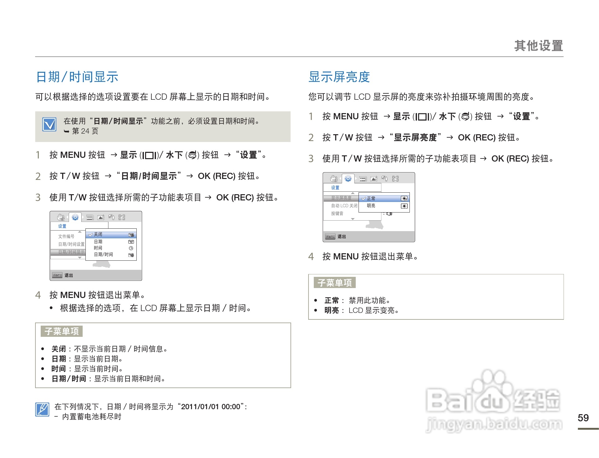Screen dimensions: 599x458
Task: Click the 子菜单项 label under date/time section
Action: pyautogui.click(x=62, y=331)
